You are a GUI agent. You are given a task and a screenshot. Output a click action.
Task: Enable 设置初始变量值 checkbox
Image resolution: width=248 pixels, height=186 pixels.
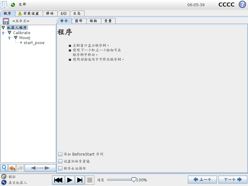pos(60,161)
